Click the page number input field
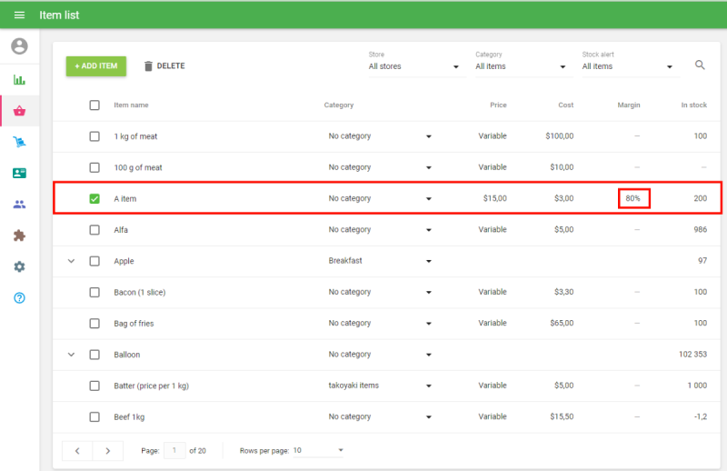The width and height of the screenshot is (727, 471). tap(174, 450)
